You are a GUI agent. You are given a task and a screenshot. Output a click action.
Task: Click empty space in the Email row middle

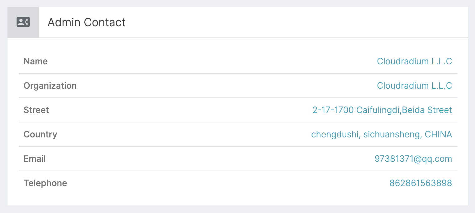coord(210,159)
